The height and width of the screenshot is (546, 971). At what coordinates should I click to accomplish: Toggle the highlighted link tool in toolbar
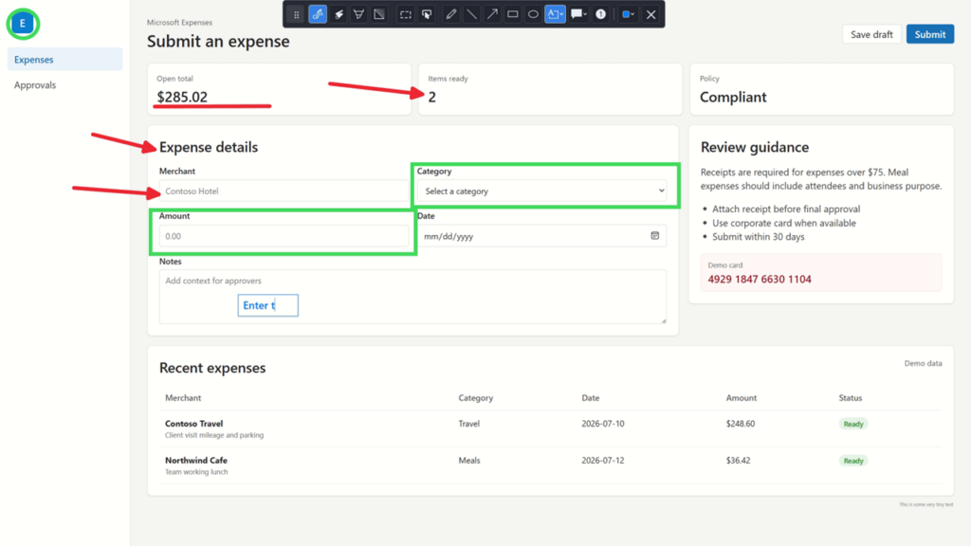[x=318, y=14]
